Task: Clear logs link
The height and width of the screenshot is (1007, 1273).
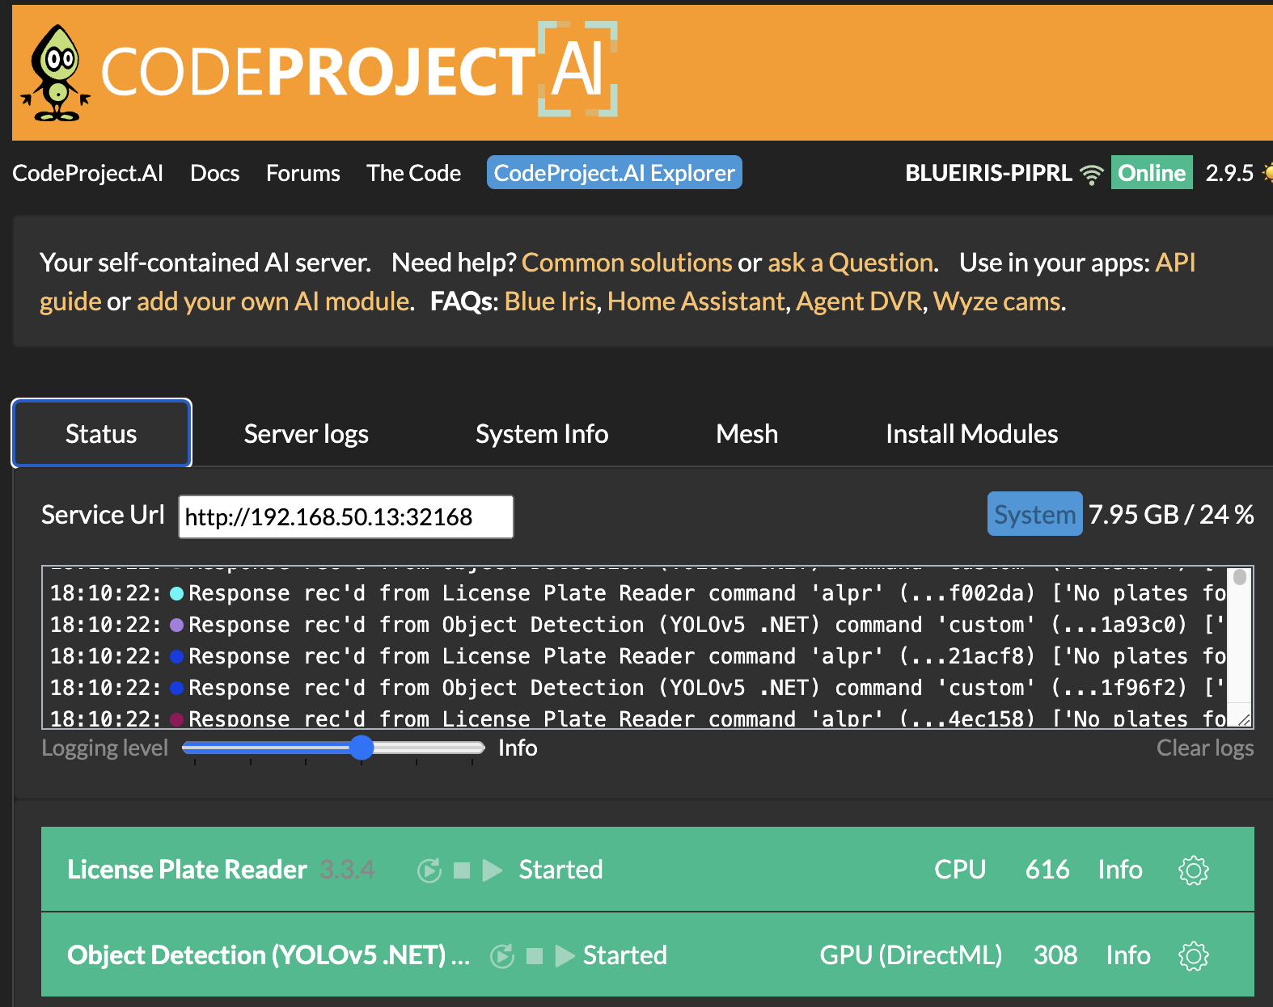Action: pos(1205,748)
